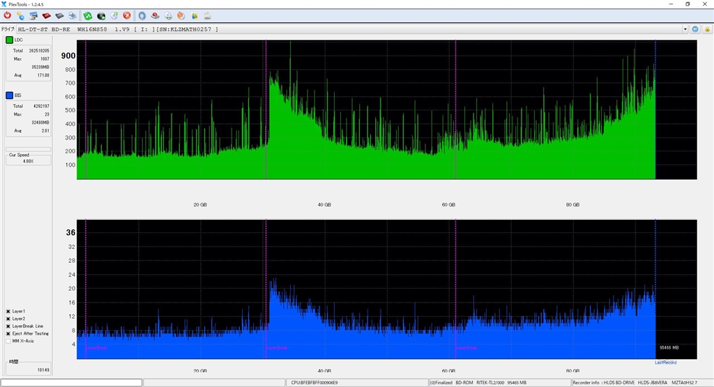Click the green refresh arrows toolbar icon
Image resolution: width=714 pixels, height=387 pixels.
tap(87, 15)
